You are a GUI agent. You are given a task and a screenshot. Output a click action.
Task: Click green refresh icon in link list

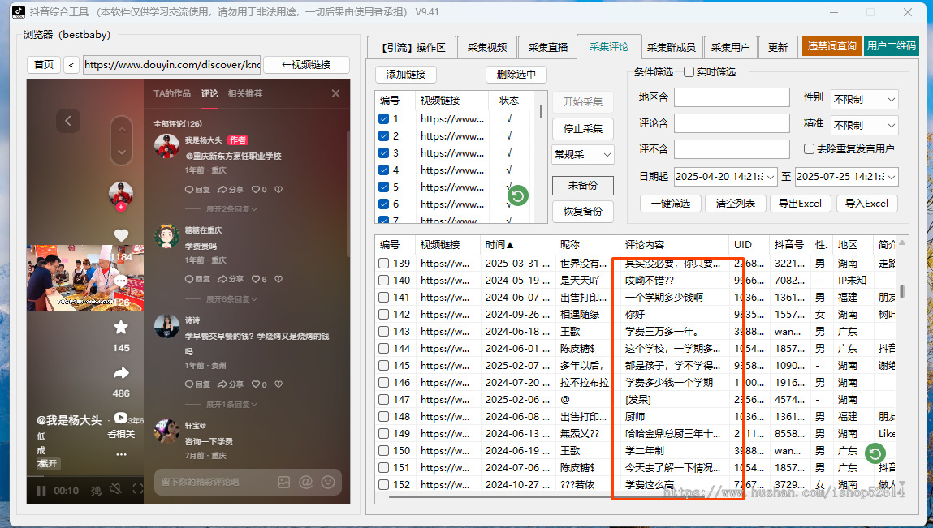pyautogui.click(x=518, y=195)
